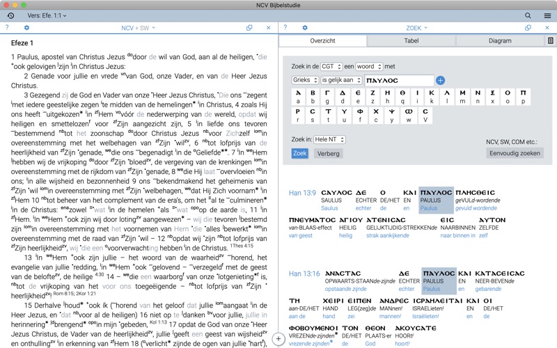Click the '1Thes 4:15' cross reference
Viewport: 557px width, 348px height.
[x=242, y=246]
